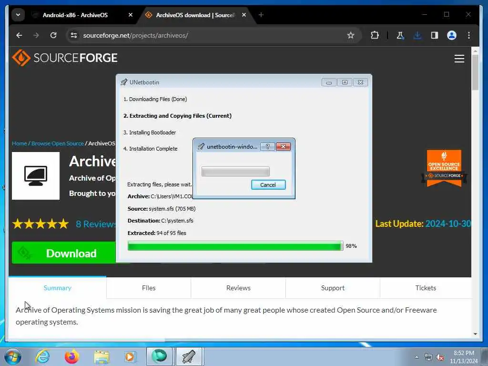
Task: Click "1. Downloading Files (Done)" step
Action: point(155,99)
